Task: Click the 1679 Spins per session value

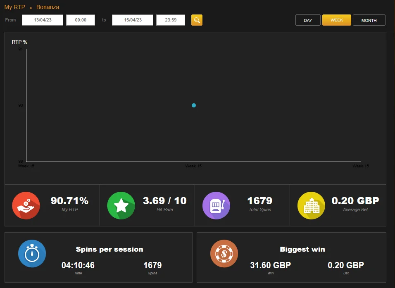Action: (x=152, y=265)
